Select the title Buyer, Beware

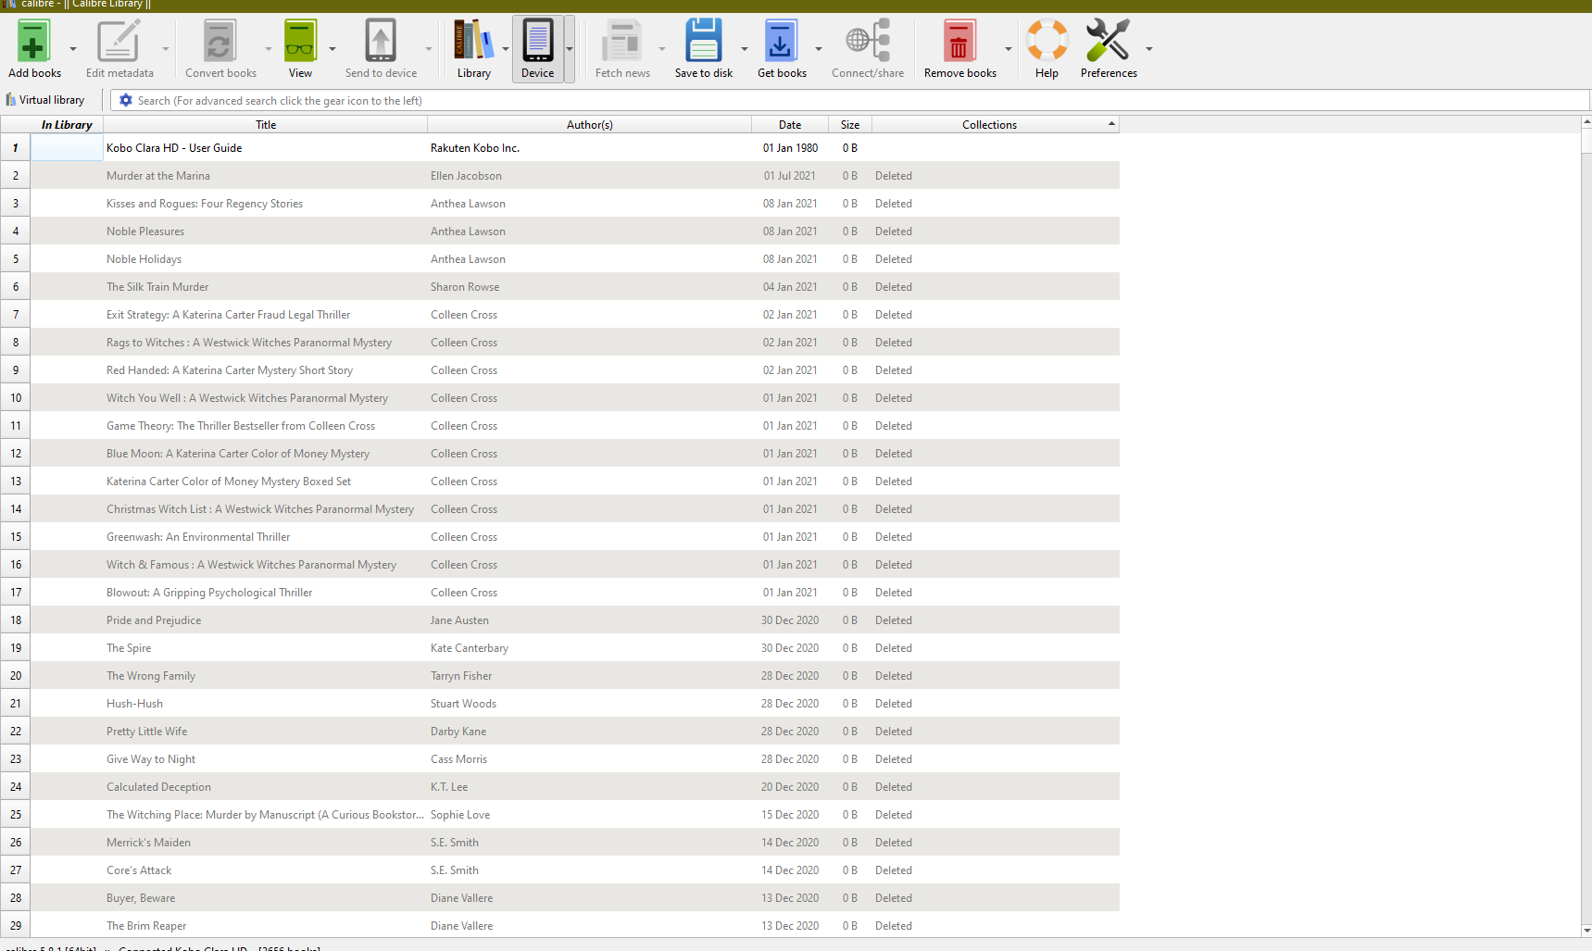[x=141, y=898]
